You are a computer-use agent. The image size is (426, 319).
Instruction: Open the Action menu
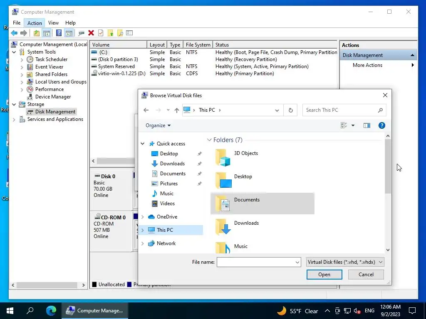35,23
